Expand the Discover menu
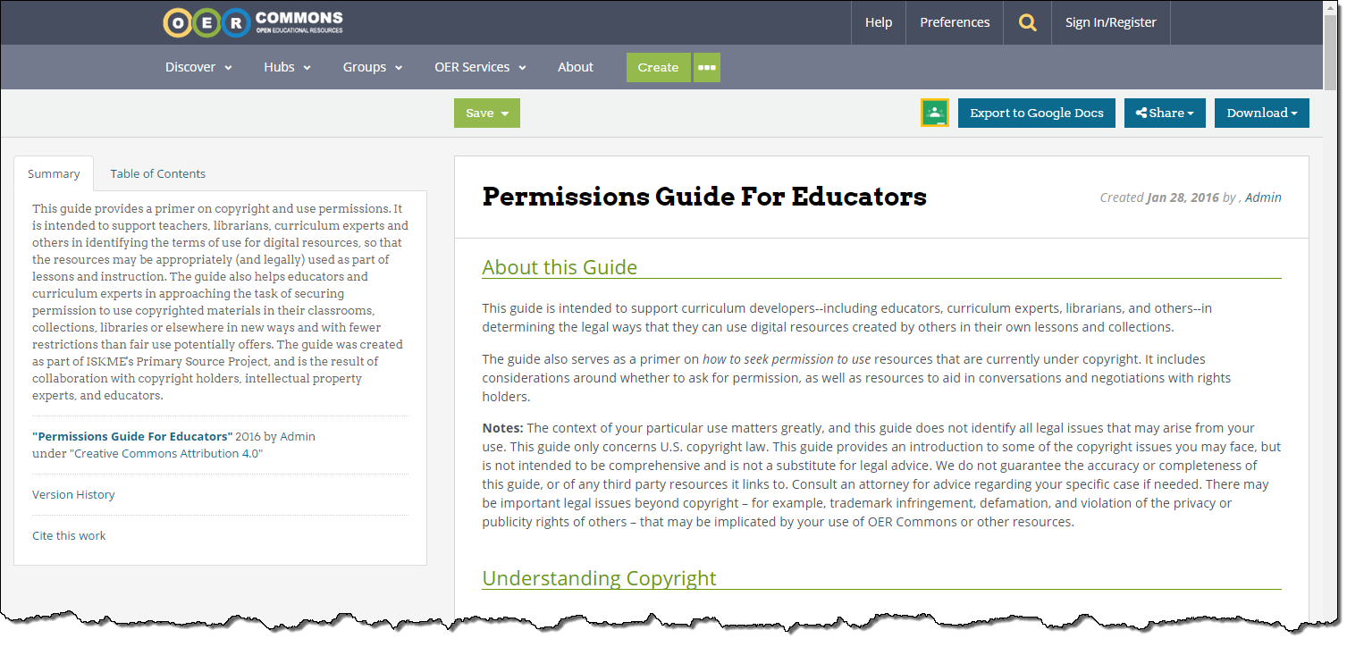Viewport: 1347px width, 647px height. point(198,67)
